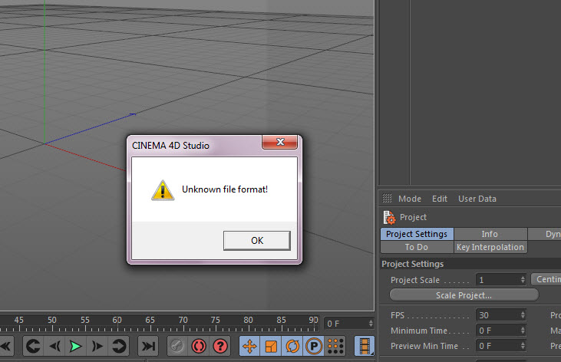
Task: Switch to the To Do tab
Action: pyautogui.click(x=417, y=247)
